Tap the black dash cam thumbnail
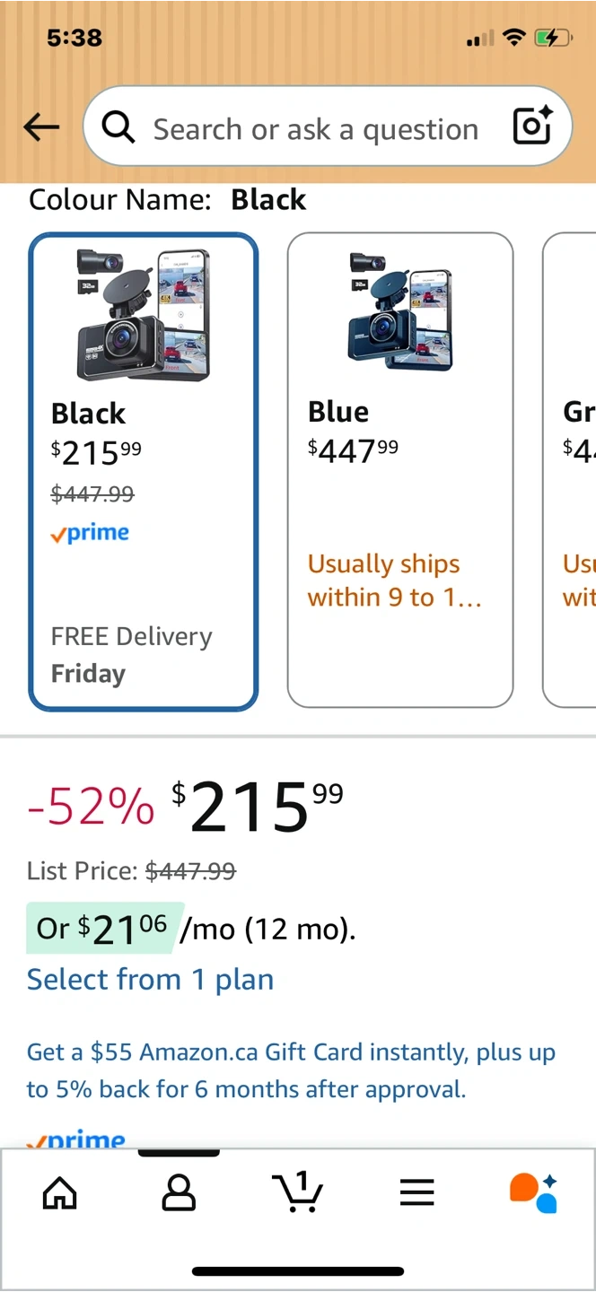Viewport: 596px width, 1292px height. pyautogui.click(x=144, y=314)
